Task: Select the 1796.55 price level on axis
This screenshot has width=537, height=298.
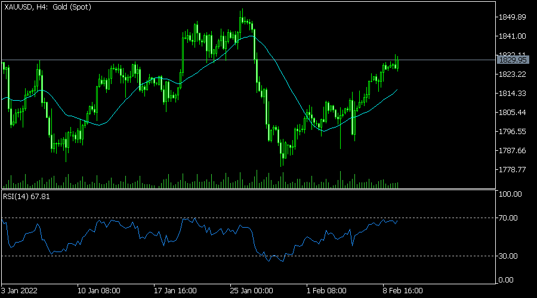Action: [x=513, y=132]
